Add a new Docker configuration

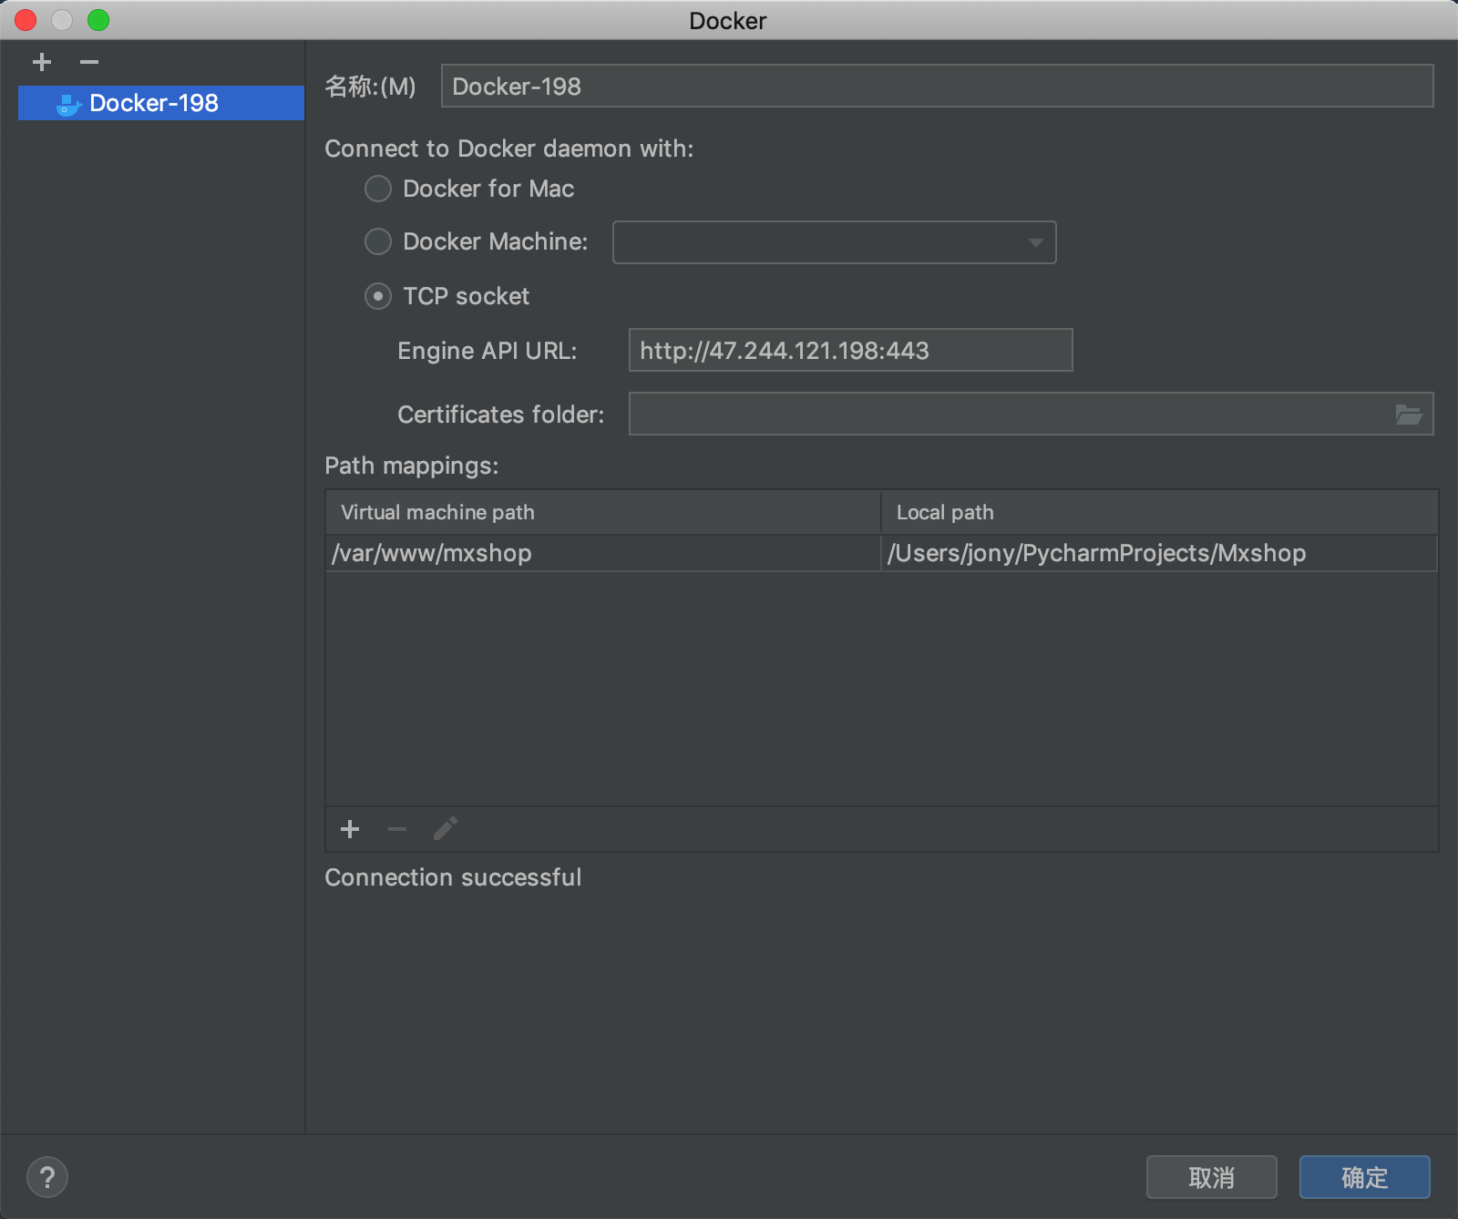(x=42, y=62)
